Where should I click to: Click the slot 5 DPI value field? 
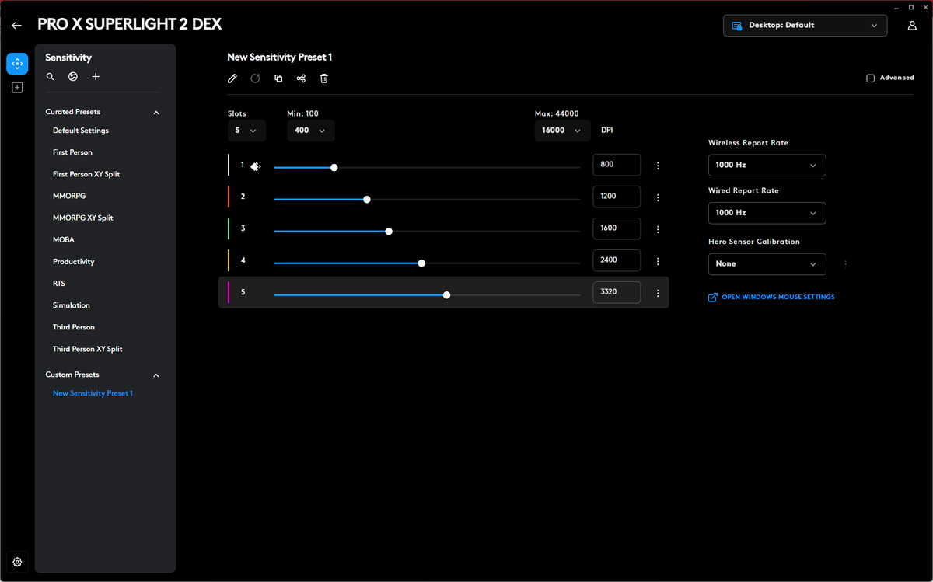tap(617, 292)
